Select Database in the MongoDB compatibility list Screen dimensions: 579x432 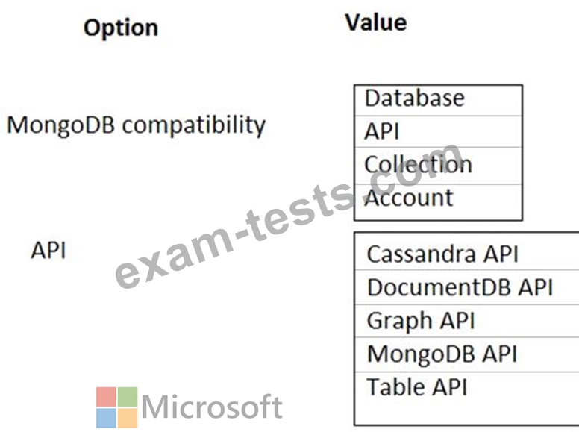tap(438, 100)
